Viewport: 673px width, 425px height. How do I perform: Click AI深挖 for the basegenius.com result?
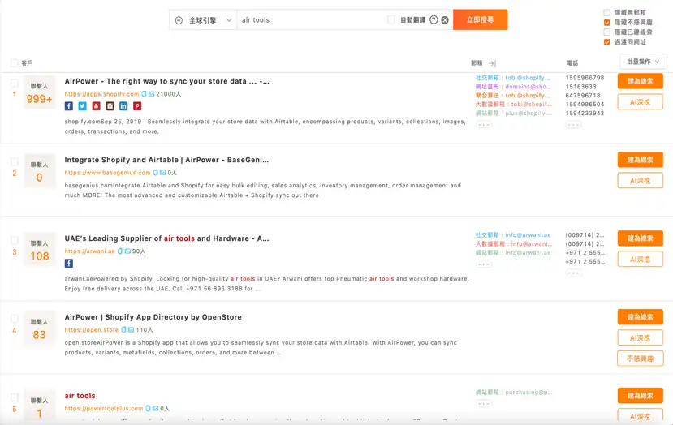pyautogui.click(x=640, y=181)
